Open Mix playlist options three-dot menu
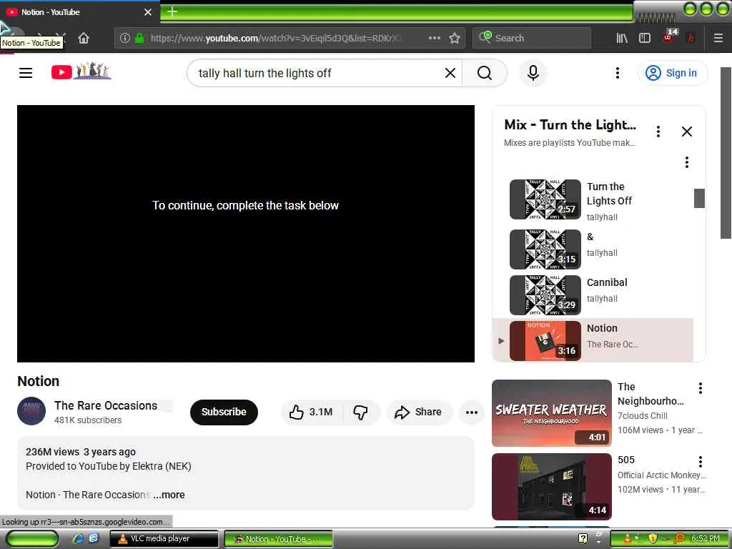Image resolution: width=732 pixels, height=549 pixels. click(x=658, y=132)
